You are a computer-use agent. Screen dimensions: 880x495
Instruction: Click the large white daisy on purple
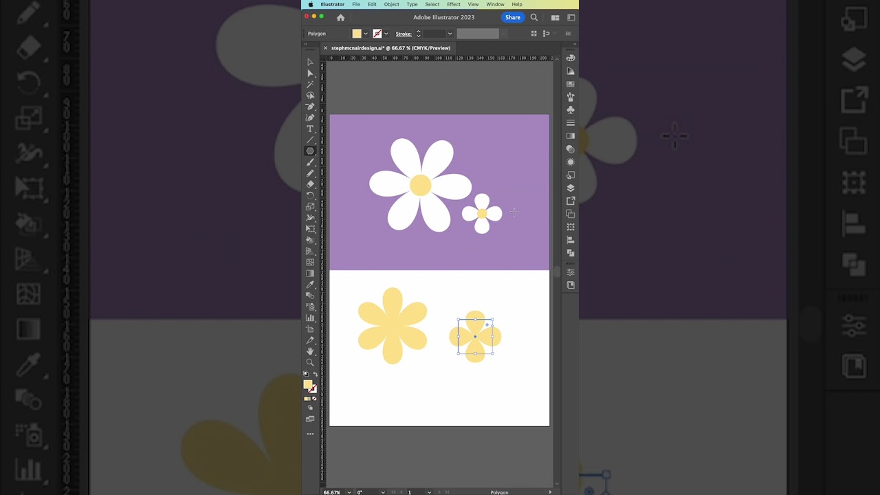[420, 185]
